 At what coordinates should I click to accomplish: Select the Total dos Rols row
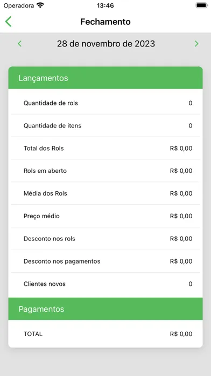click(105, 148)
